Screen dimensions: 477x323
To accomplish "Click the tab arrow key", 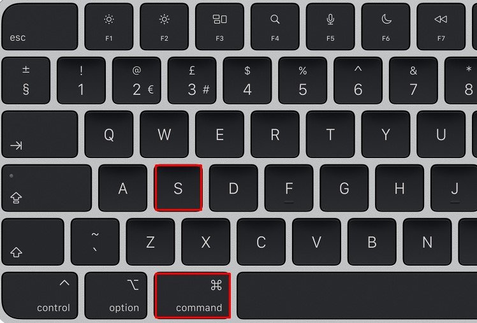I will pyautogui.click(x=40, y=134).
